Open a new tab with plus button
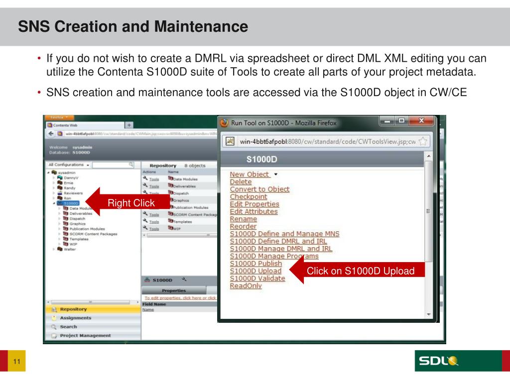This screenshot has height=382, width=510. (x=129, y=125)
